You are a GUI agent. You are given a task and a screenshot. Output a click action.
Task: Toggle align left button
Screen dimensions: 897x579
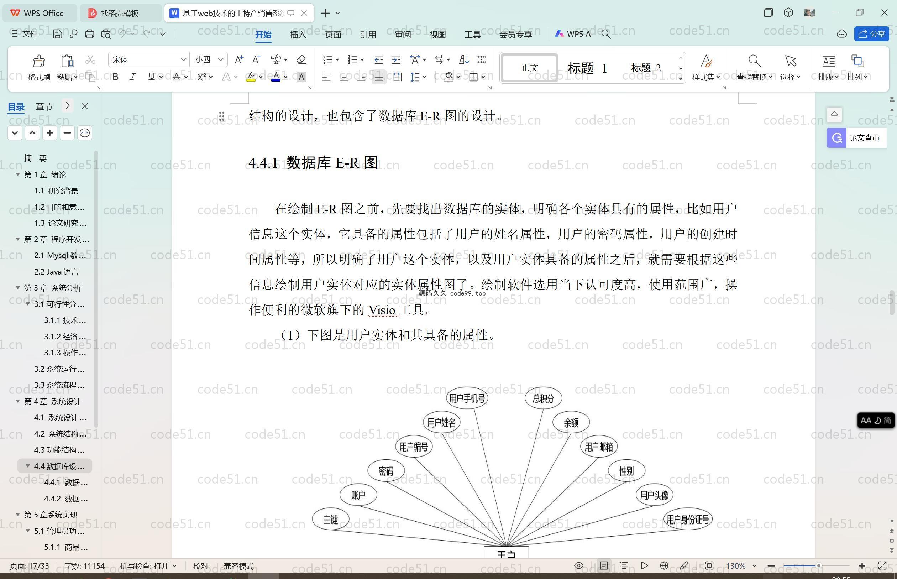[326, 77]
